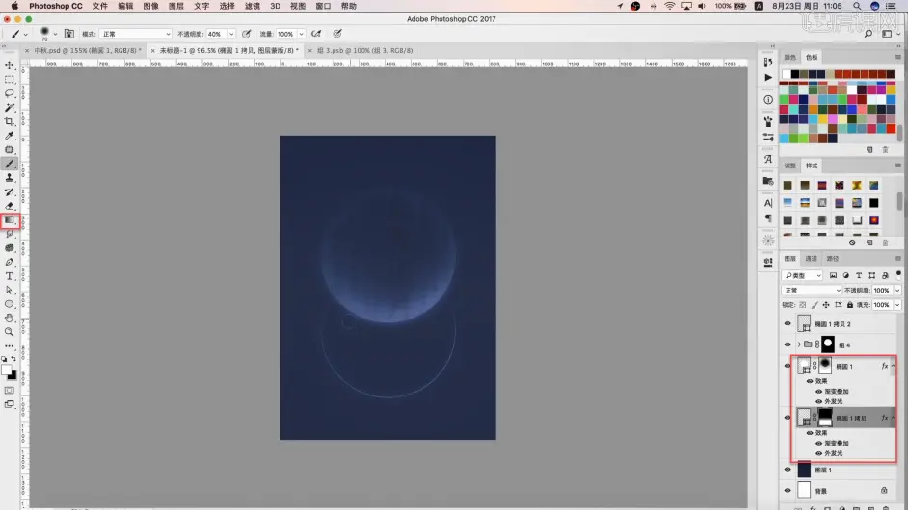Screen dimensions: 908x510
Task: Select the Move tool
Action: 10,65
